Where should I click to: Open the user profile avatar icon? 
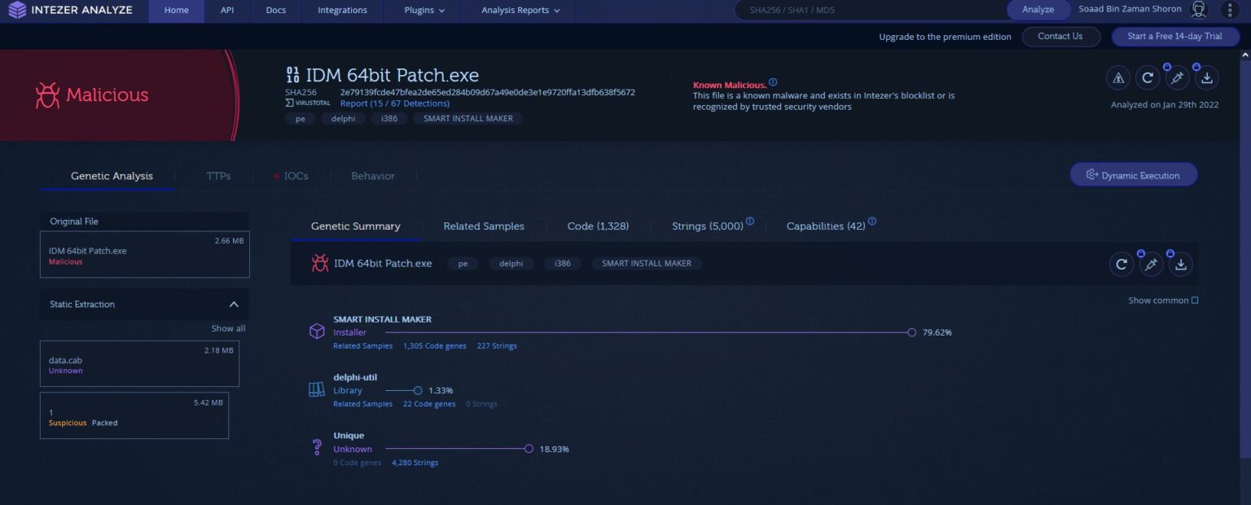coord(1198,10)
